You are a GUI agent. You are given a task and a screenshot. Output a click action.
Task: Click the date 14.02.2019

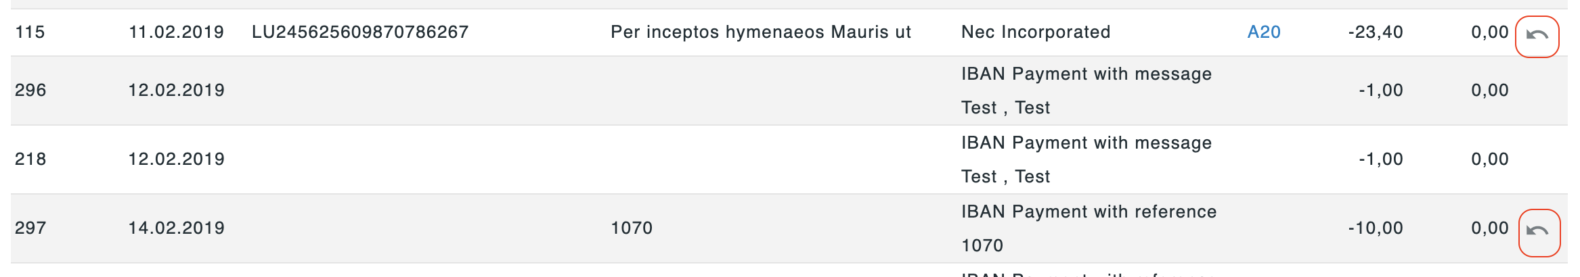click(x=176, y=228)
